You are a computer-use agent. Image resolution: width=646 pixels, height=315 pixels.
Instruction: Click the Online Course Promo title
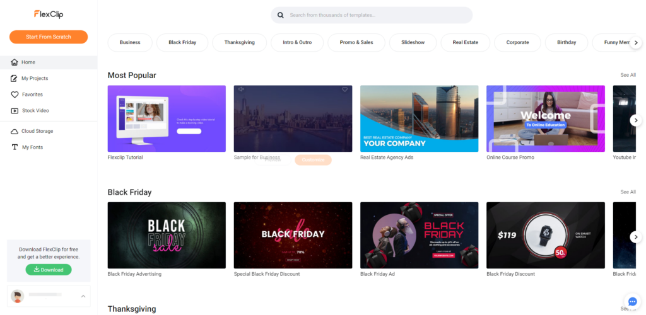[510, 157]
